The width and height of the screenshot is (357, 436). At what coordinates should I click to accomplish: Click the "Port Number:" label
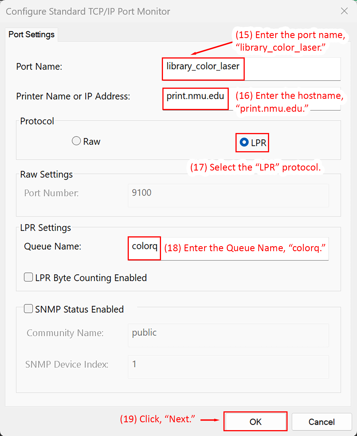coord(52,193)
